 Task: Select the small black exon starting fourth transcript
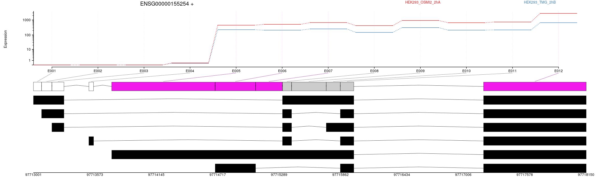[91, 141]
